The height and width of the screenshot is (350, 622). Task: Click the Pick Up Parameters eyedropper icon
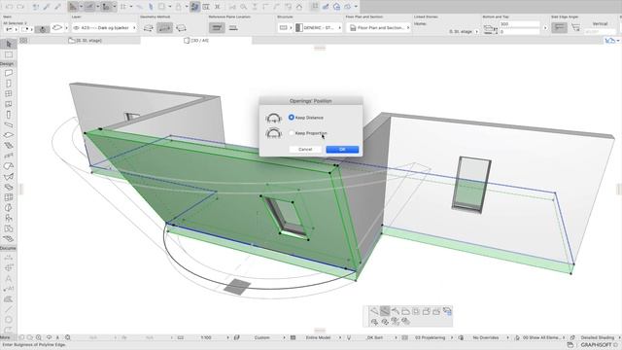click(x=47, y=7)
